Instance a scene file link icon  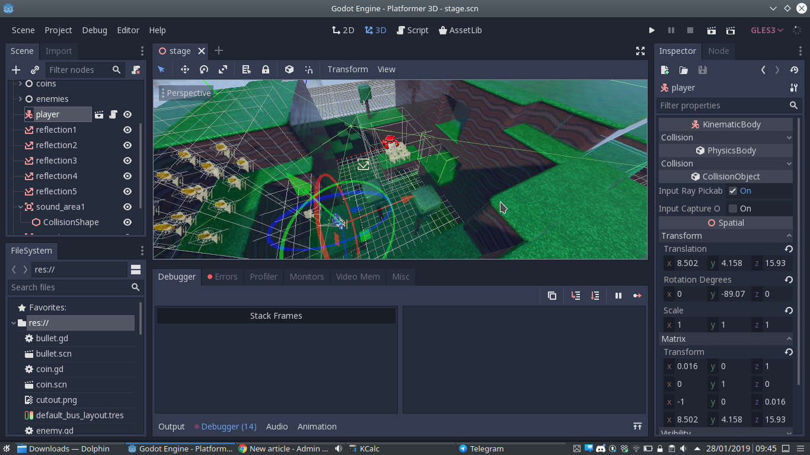35,70
